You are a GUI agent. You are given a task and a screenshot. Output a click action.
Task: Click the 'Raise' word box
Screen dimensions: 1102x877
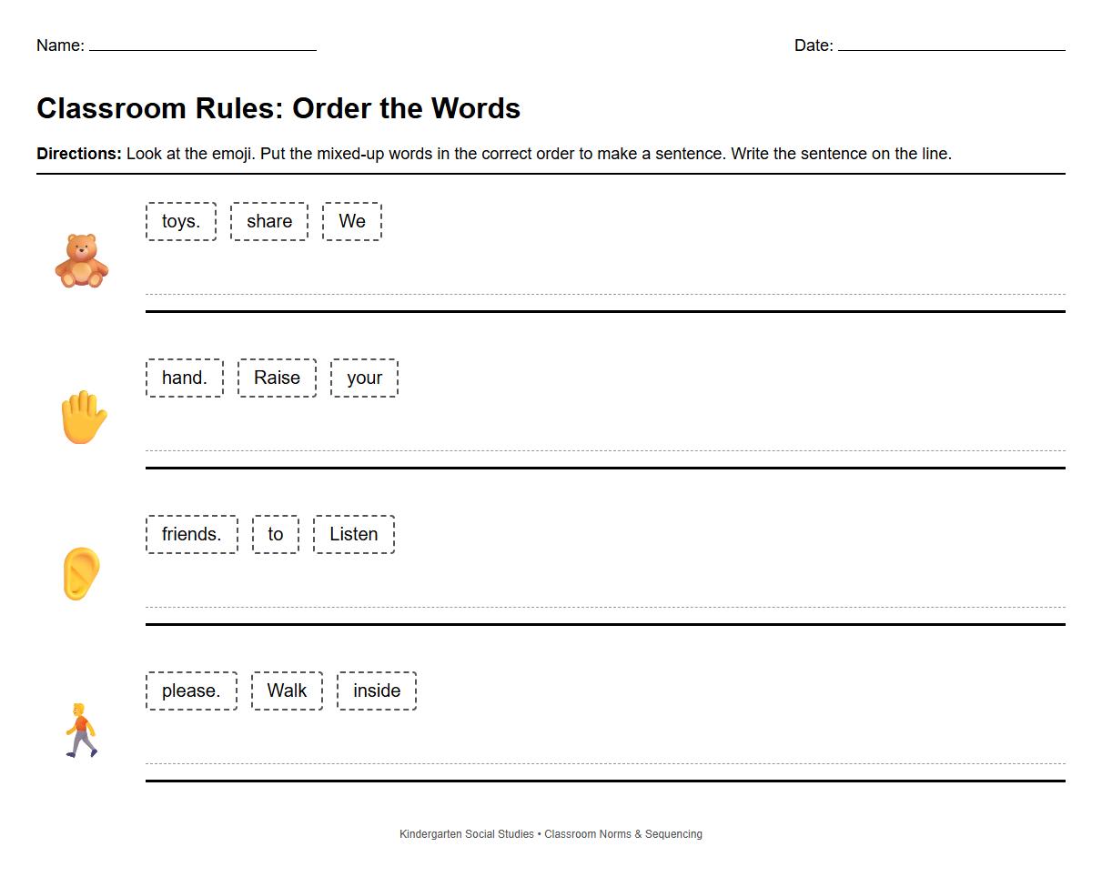point(277,378)
